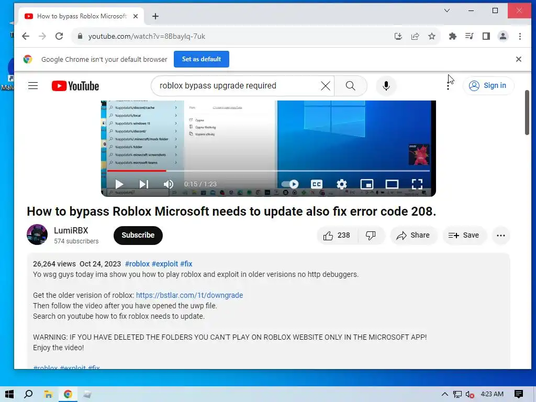536x402 pixels.
Task: Set Chrome as default browser
Action: [x=202, y=59]
